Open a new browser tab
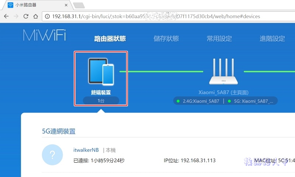This screenshot has height=177, width=295. 79,5
